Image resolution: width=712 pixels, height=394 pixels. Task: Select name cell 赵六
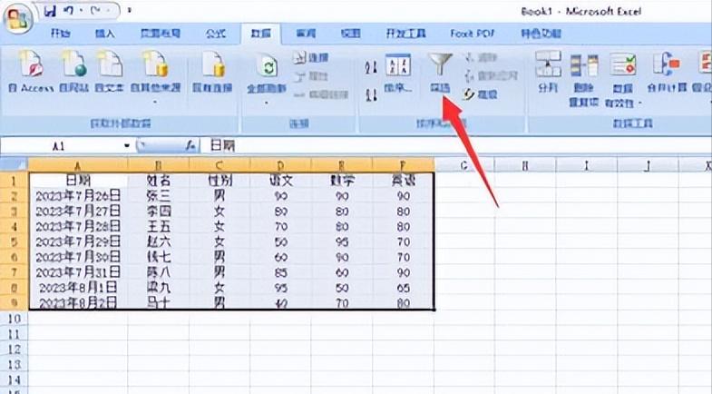[159, 241]
